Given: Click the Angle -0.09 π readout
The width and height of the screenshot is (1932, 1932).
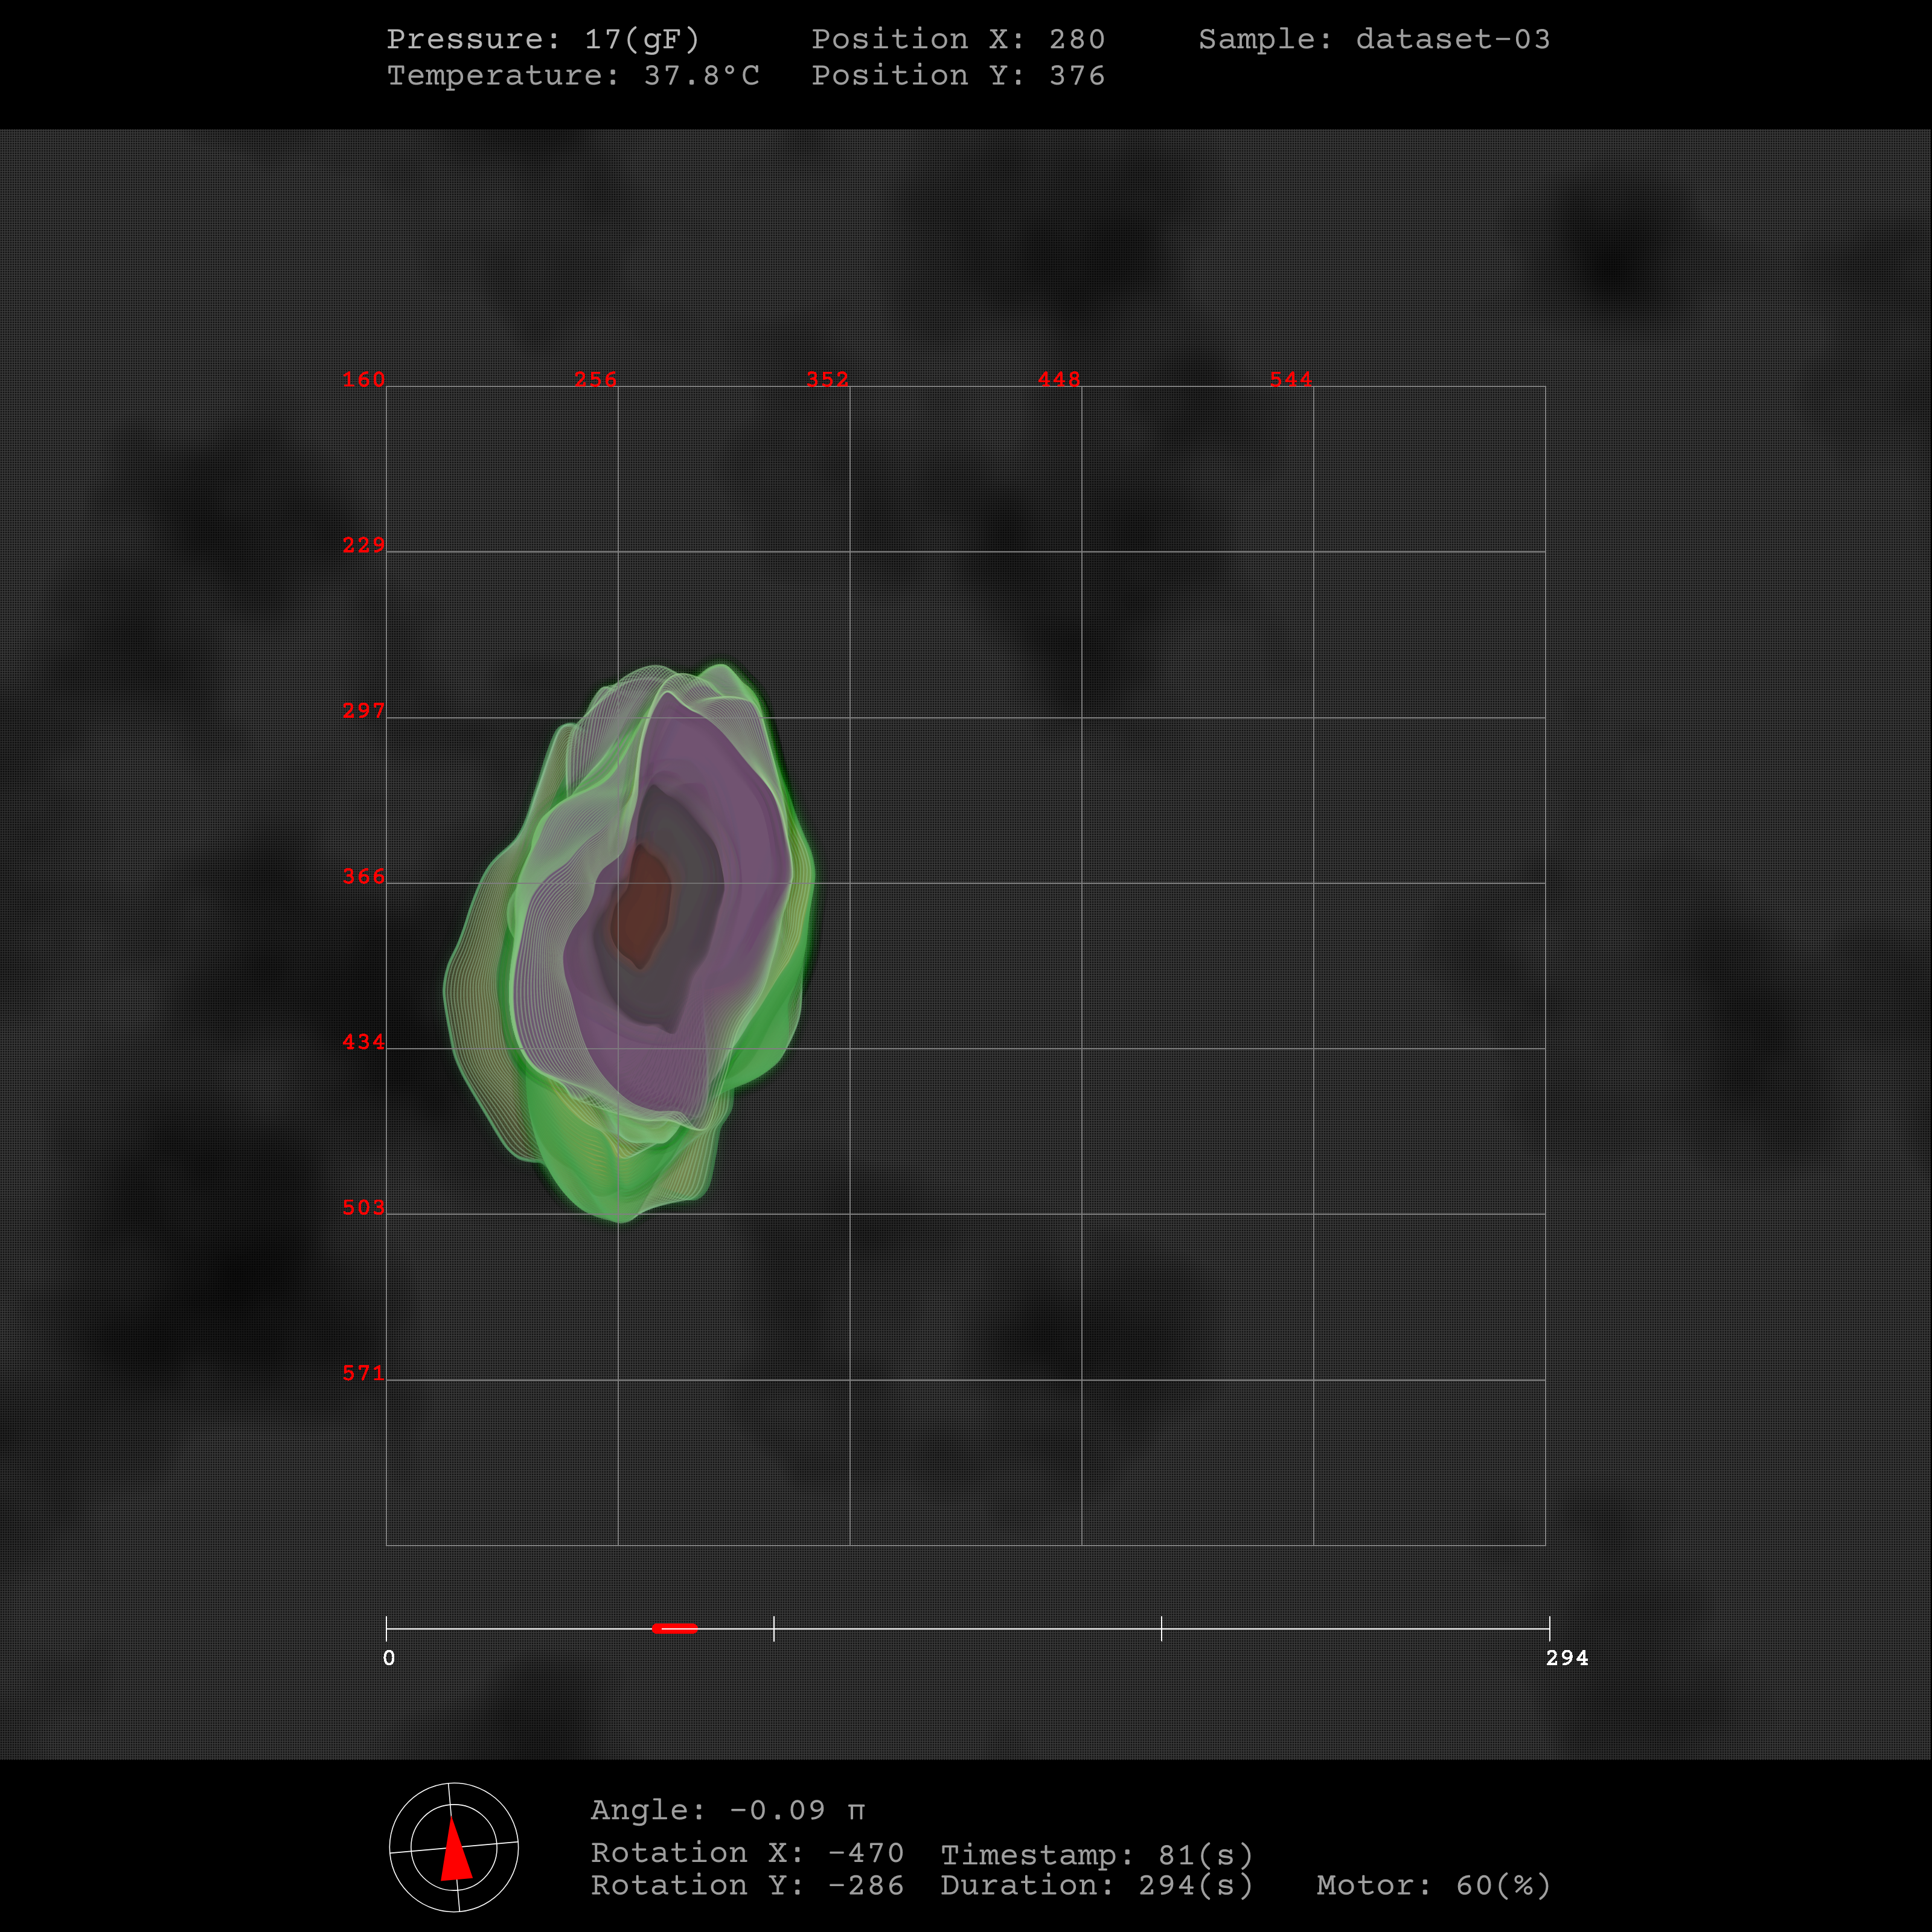Looking at the screenshot, I should coord(727,1810).
